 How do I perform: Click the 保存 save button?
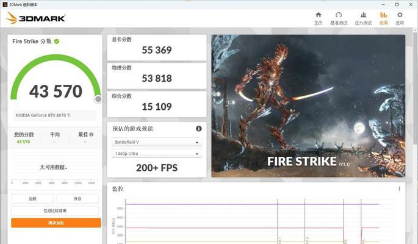77,199
